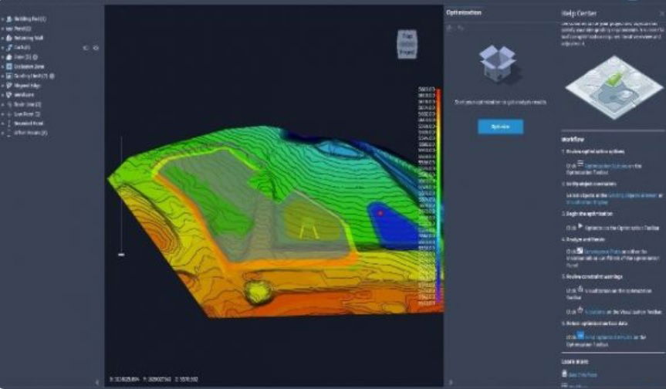The width and height of the screenshot is (666, 389).
Task: Select the Zone (3) row icon
Action: pos(9,57)
